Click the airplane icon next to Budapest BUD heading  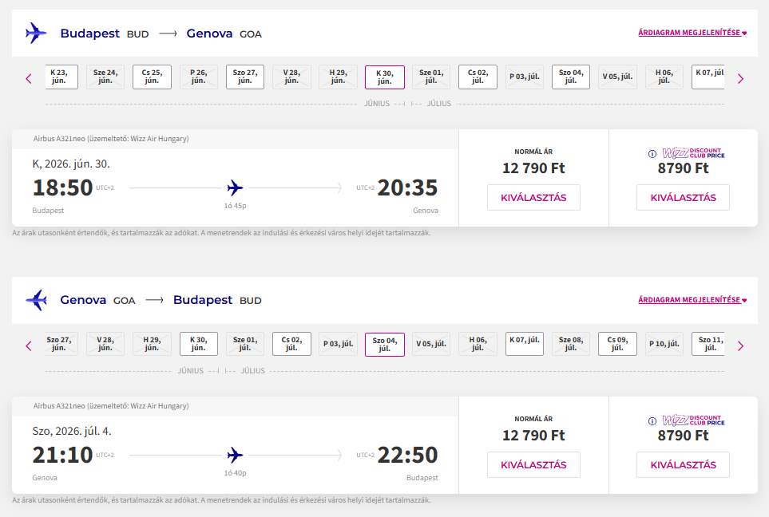37,34
